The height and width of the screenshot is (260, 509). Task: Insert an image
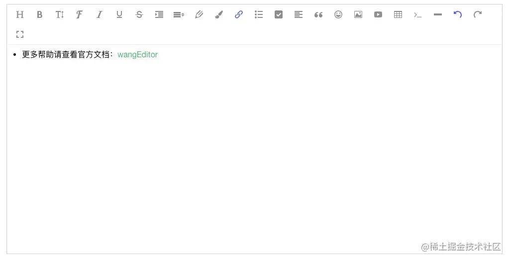tap(358, 14)
